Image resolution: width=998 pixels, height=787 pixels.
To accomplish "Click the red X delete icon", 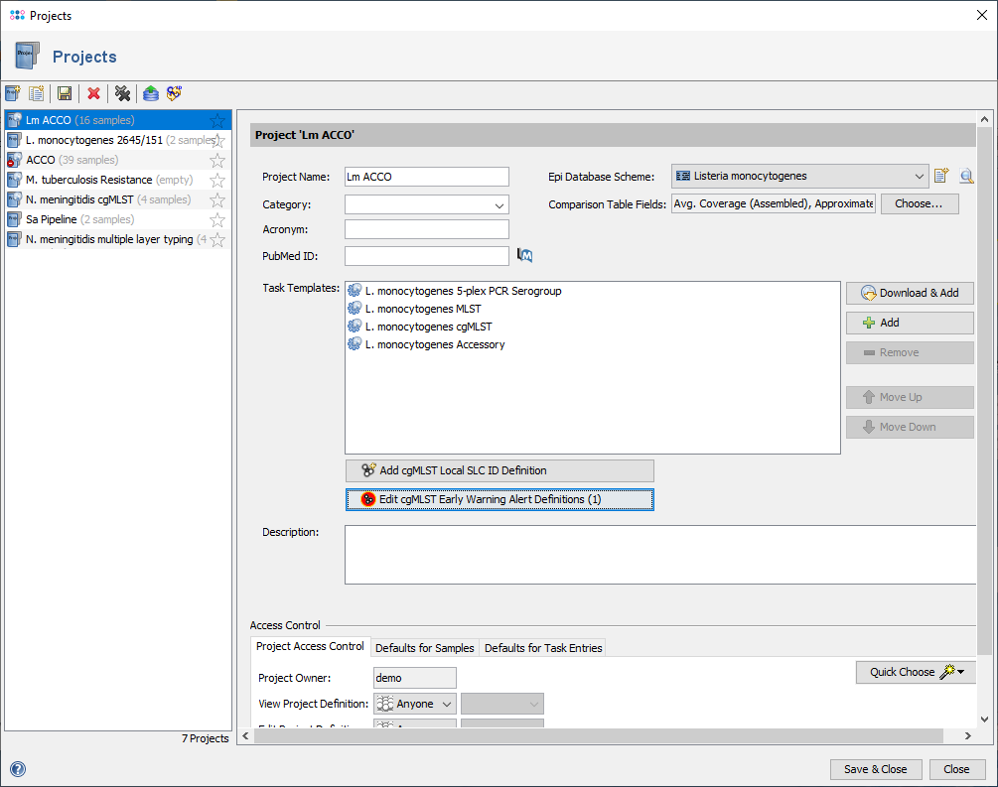I will click(93, 93).
